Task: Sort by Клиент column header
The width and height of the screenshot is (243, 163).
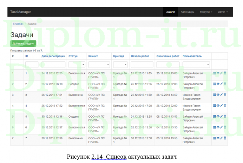Action: (93, 56)
